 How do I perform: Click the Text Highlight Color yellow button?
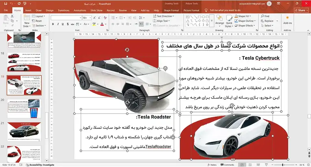tap(94, 24)
